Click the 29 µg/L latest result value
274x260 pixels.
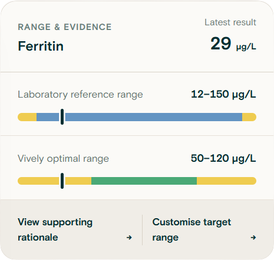coord(233,44)
